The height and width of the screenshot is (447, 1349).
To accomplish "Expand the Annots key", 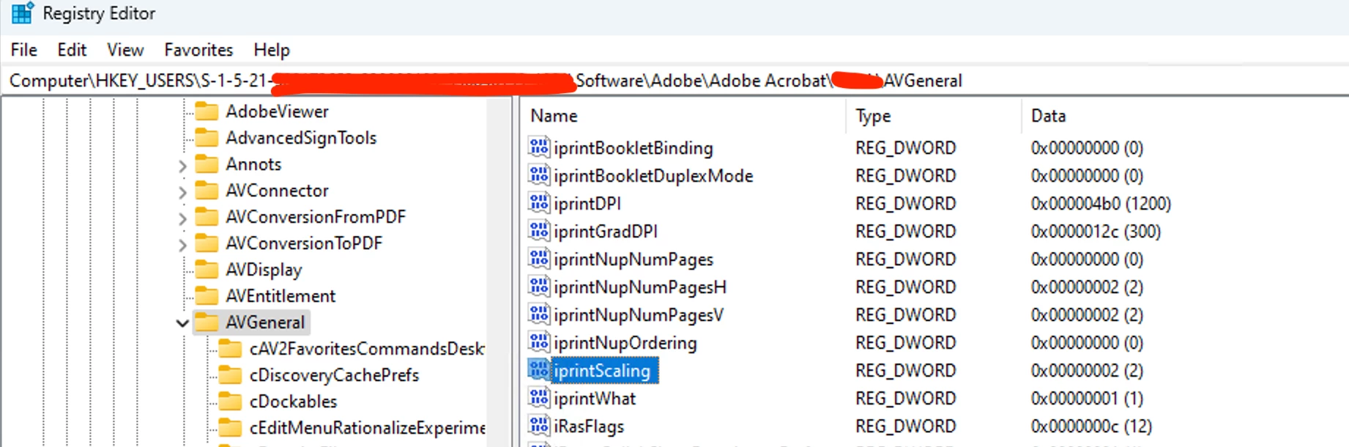I will 182,166.
